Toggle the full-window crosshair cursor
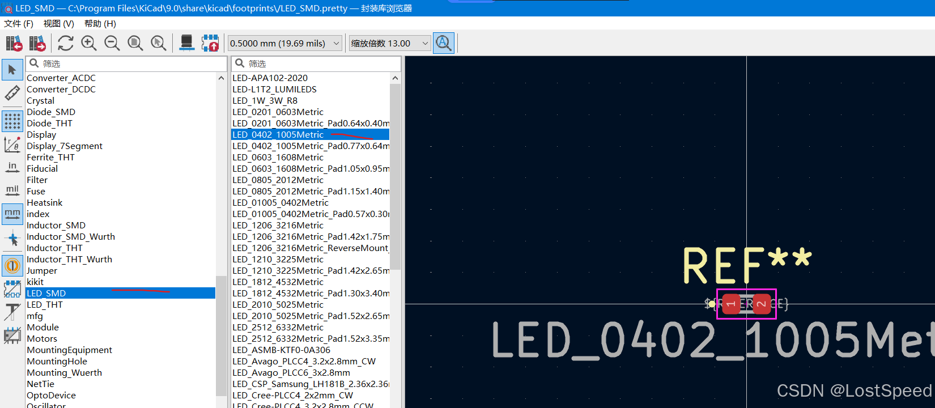The height and width of the screenshot is (408, 935). coord(12,239)
